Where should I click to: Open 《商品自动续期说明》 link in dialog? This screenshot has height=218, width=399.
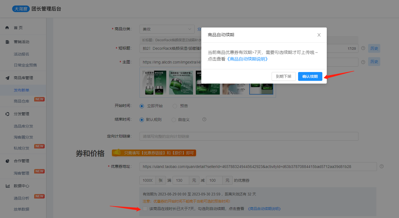247,59
